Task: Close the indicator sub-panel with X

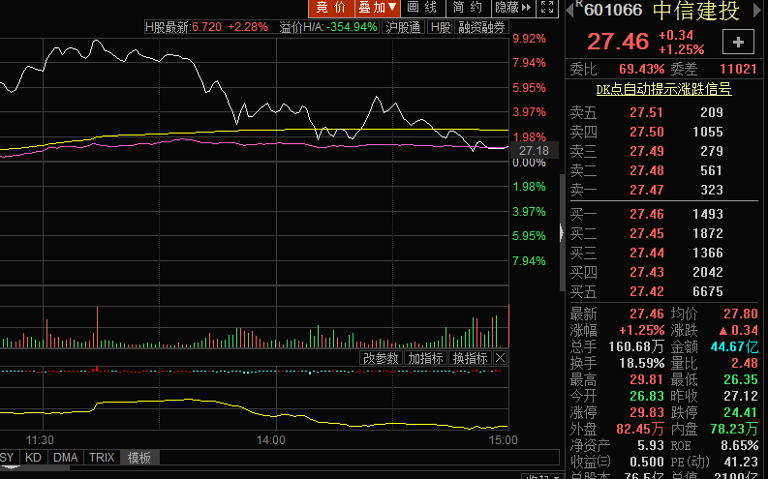Action: [501, 358]
